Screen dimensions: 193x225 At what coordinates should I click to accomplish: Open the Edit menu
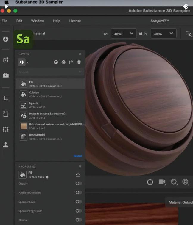click(19, 21)
